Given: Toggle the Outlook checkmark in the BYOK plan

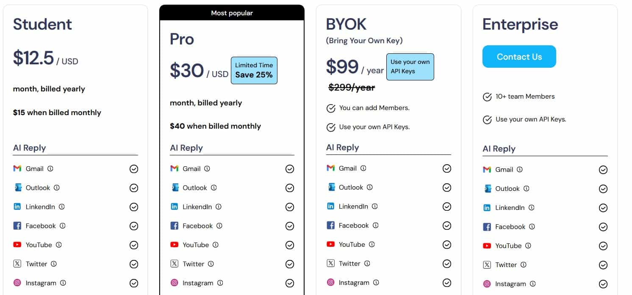Looking at the screenshot, I should (x=447, y=187).
